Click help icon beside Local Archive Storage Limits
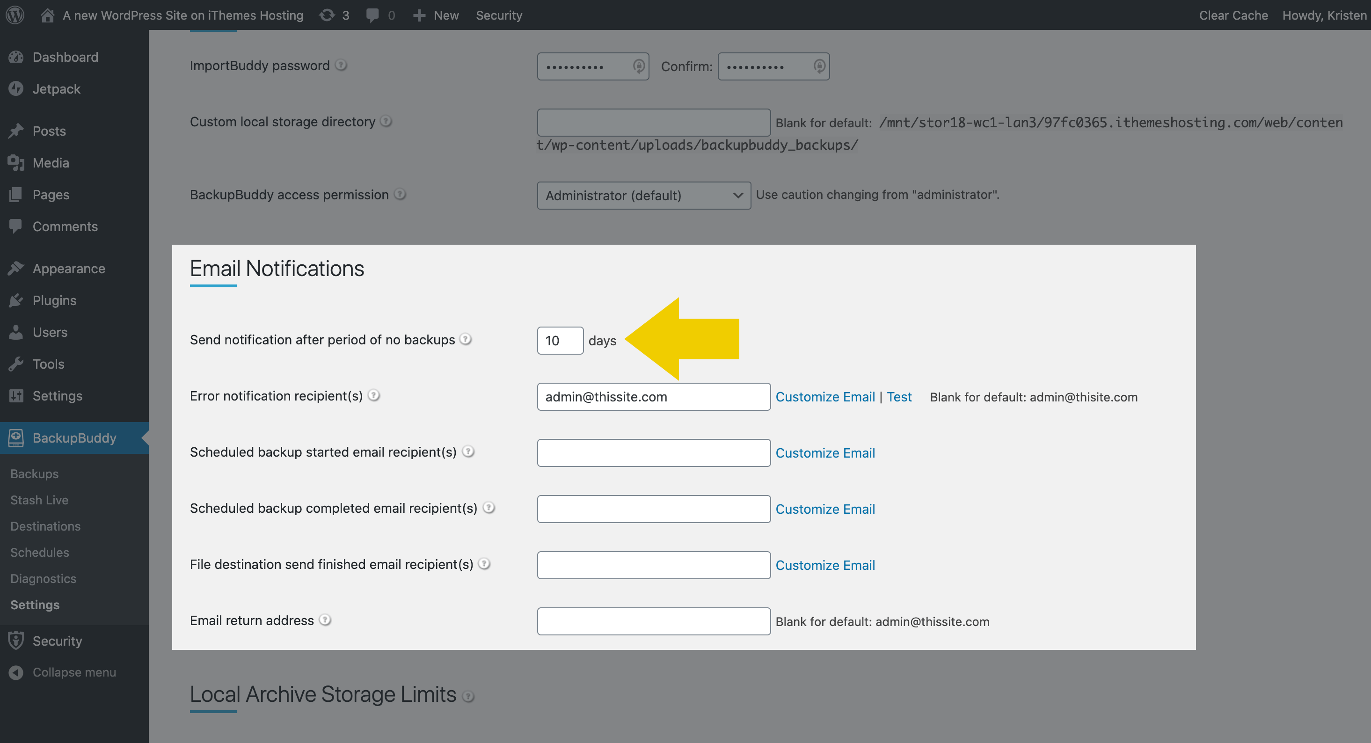Screen dimensions: 1371x743 click(x=468, y=697)
